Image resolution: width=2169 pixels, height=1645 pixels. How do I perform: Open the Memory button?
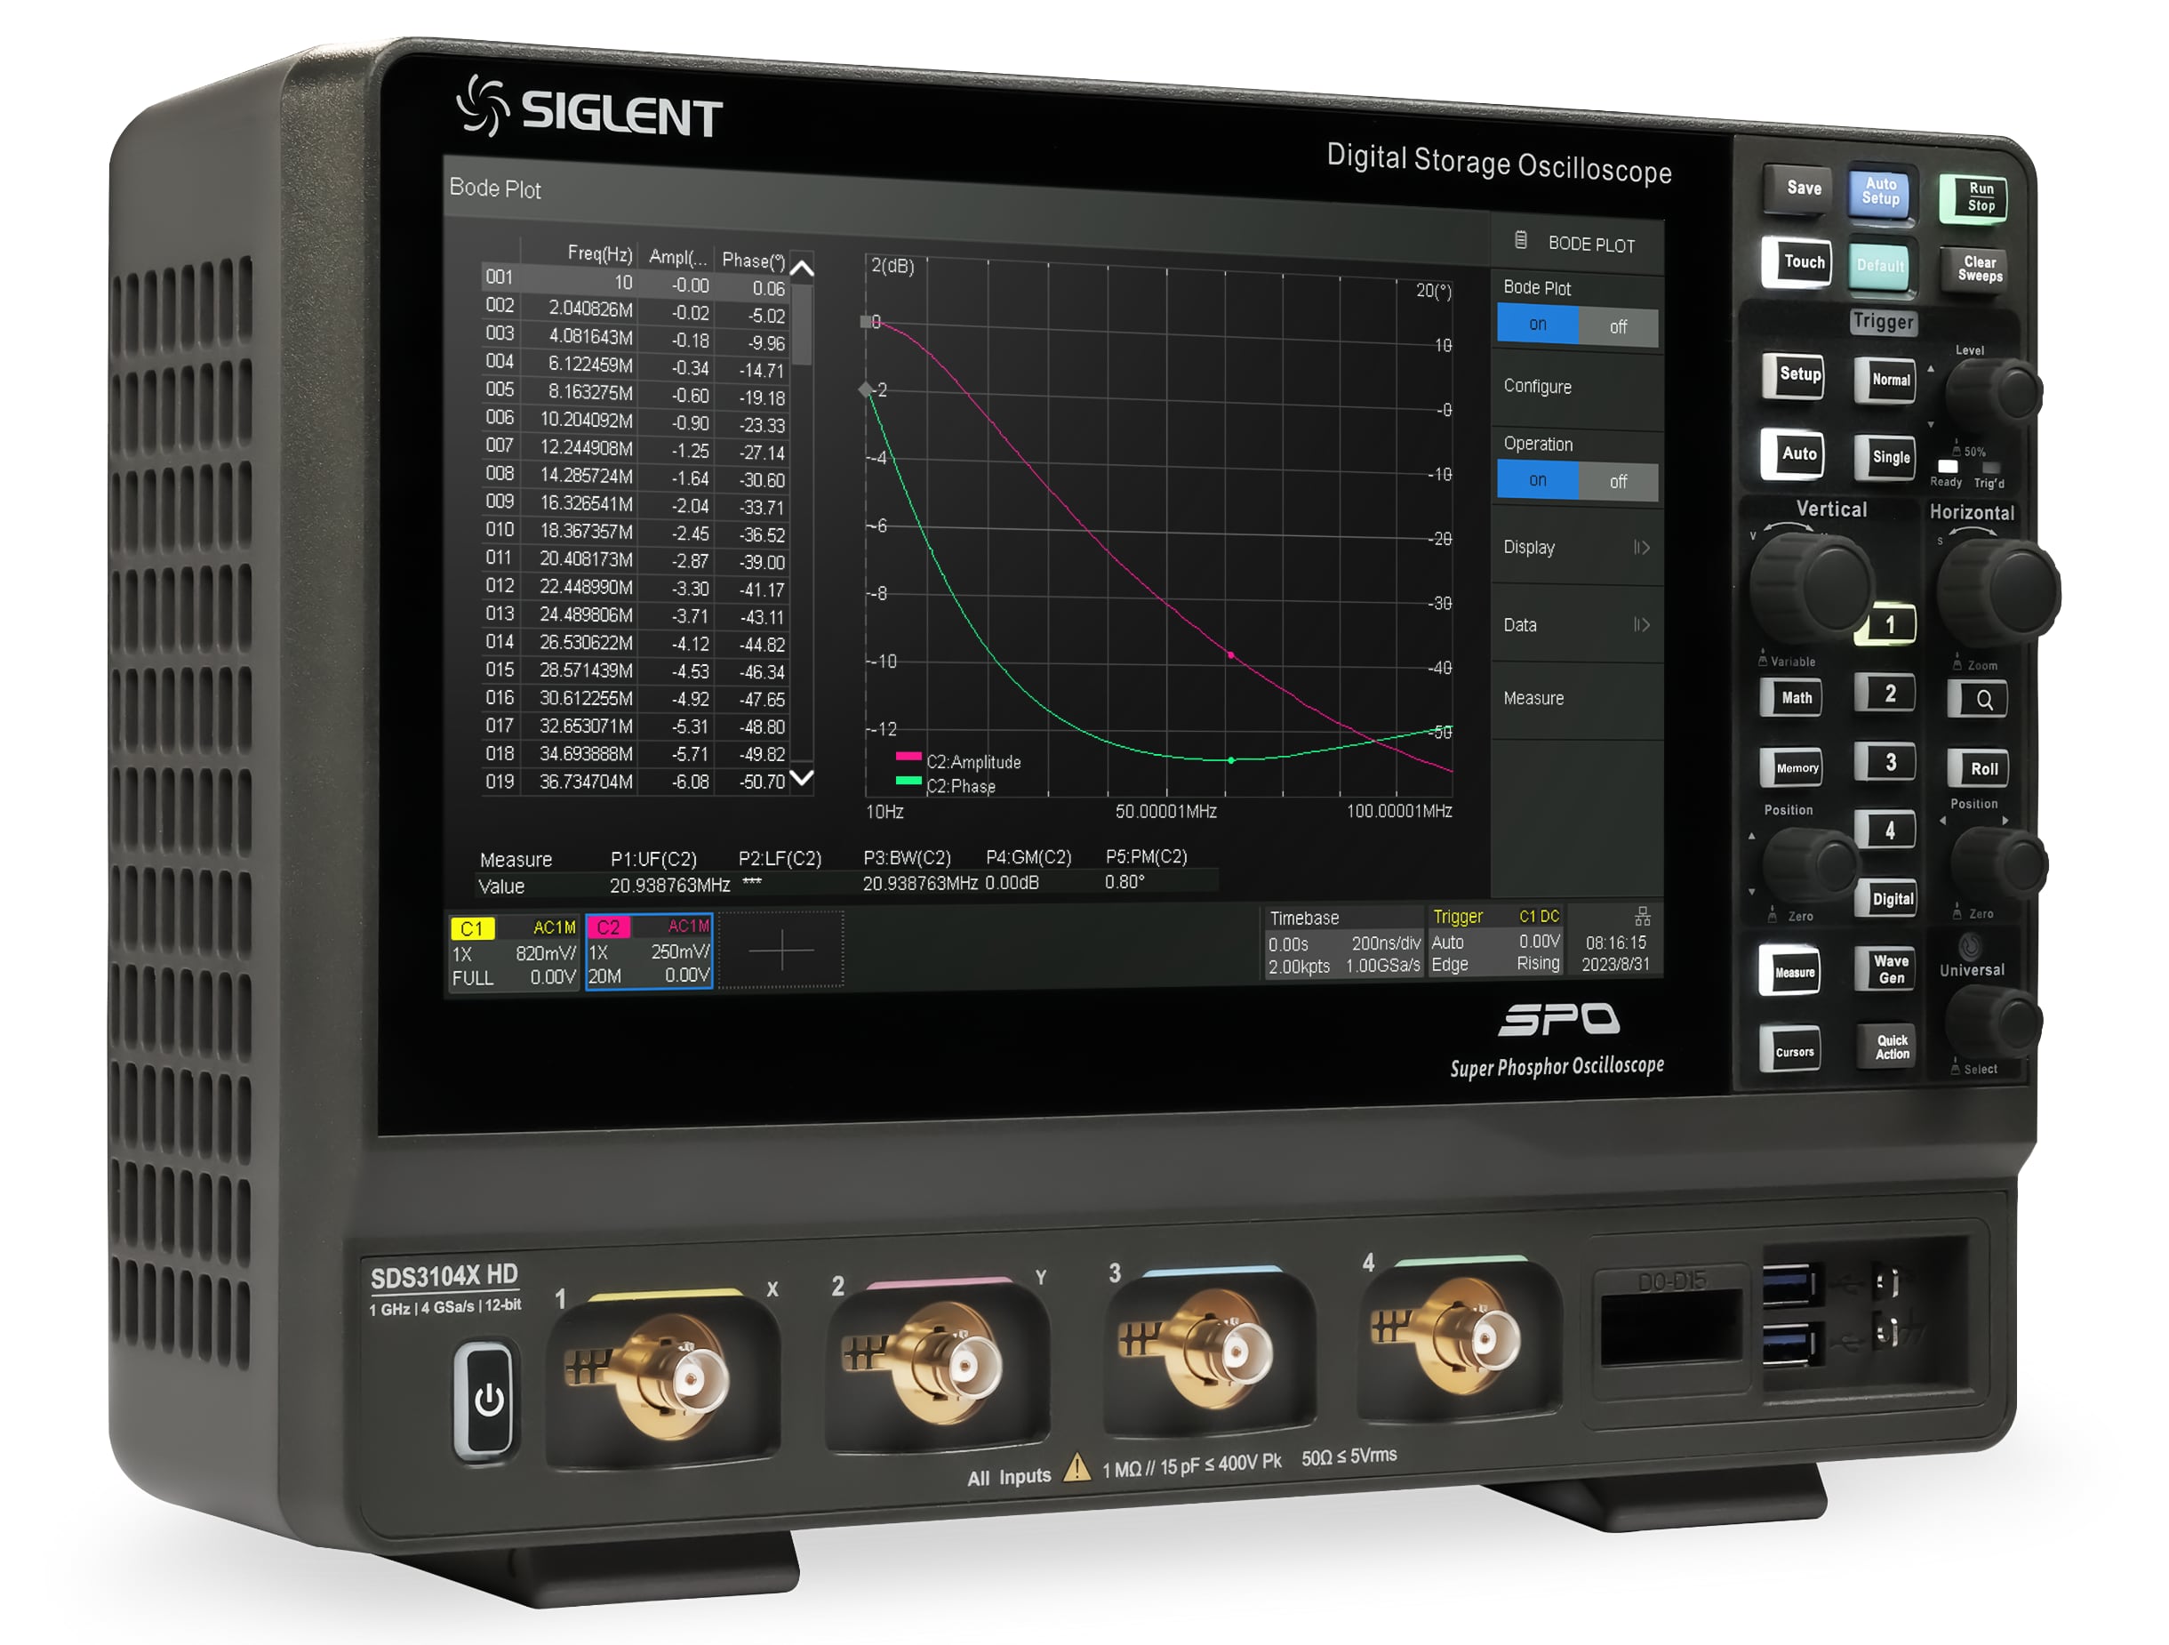(x=1791, y=768)
